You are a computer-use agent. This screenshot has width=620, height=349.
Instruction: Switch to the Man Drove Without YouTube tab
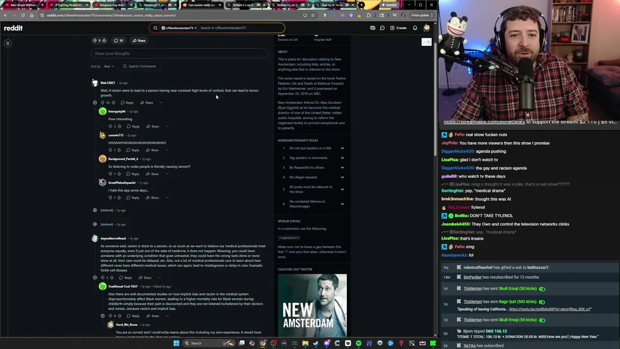(x=24, y=5)
